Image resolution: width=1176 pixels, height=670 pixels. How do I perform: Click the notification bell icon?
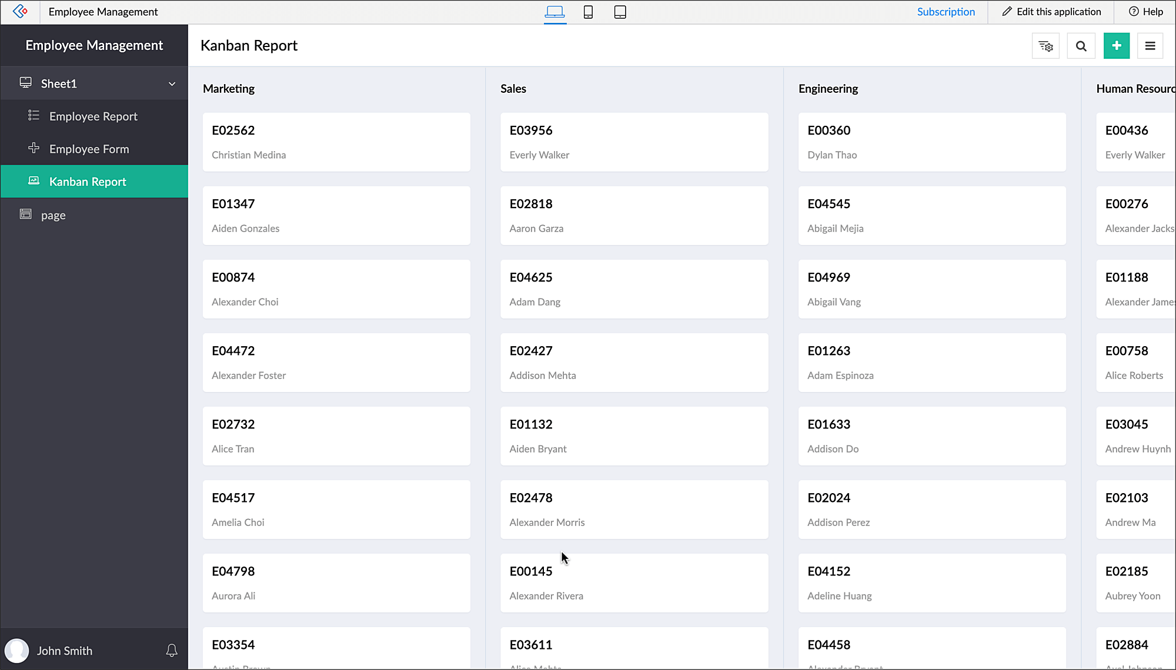coord(172,650)
